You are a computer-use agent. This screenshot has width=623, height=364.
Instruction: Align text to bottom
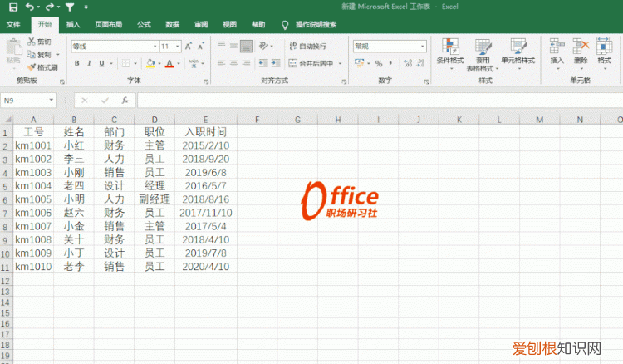[x=247, y=46]
